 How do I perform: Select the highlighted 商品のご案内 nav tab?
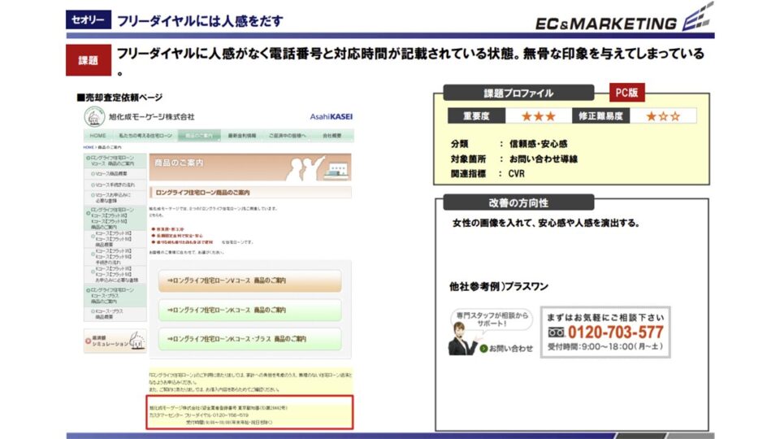pyautogui.click(x=199, y=136)
